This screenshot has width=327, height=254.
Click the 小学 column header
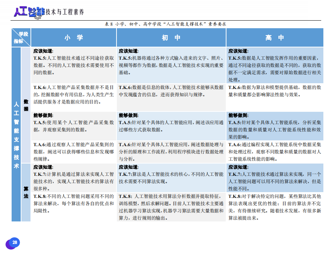click(74, 38)
